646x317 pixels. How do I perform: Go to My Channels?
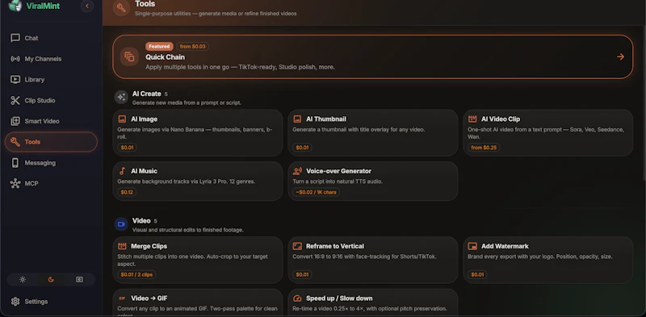tap(51, 59)
